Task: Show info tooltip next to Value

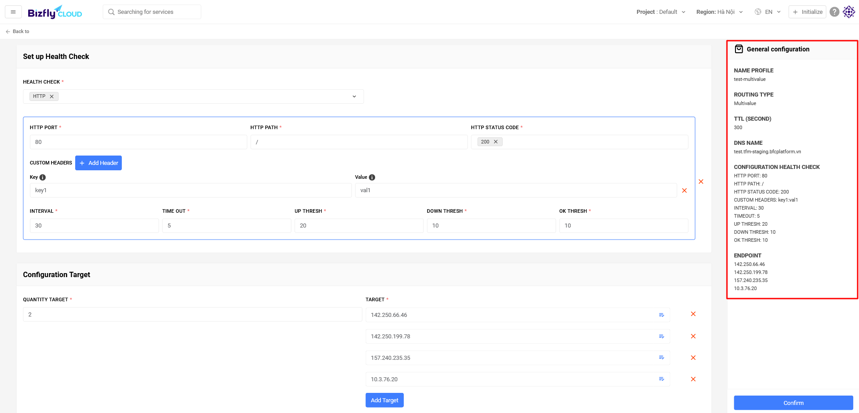Action: pyautogui.click(x=372, y=177)
